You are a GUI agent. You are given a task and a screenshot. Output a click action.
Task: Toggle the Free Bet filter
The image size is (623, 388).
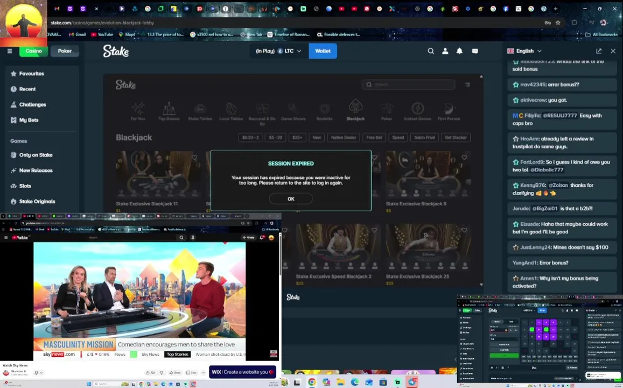374,137
